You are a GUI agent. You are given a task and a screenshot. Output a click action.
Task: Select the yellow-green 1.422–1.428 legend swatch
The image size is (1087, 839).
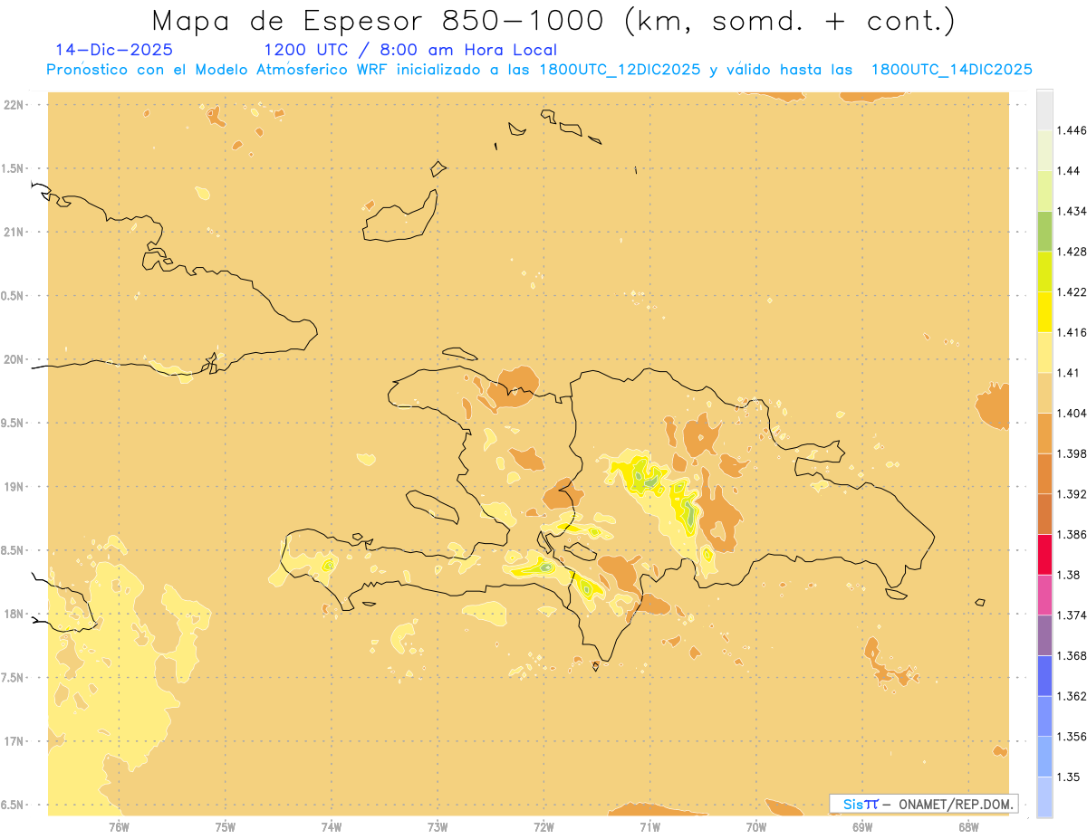1044,271
